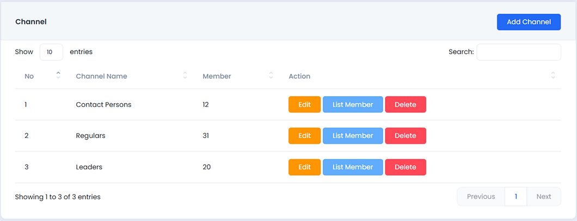The image size is (577, 221).
Task: Edit the Leaders channel
Action: pos(304,167)
